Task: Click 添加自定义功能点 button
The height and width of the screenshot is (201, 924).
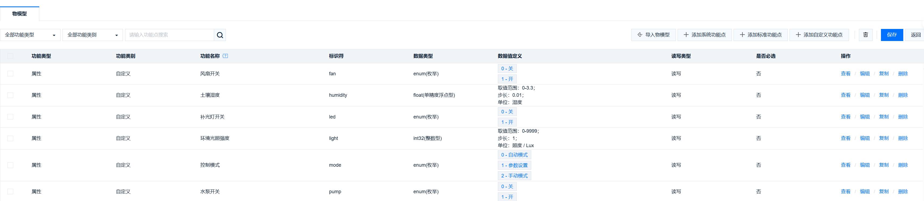Action: pos(819,35)
